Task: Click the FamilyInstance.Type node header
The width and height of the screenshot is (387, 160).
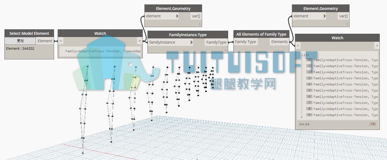Action: point(188,35)
